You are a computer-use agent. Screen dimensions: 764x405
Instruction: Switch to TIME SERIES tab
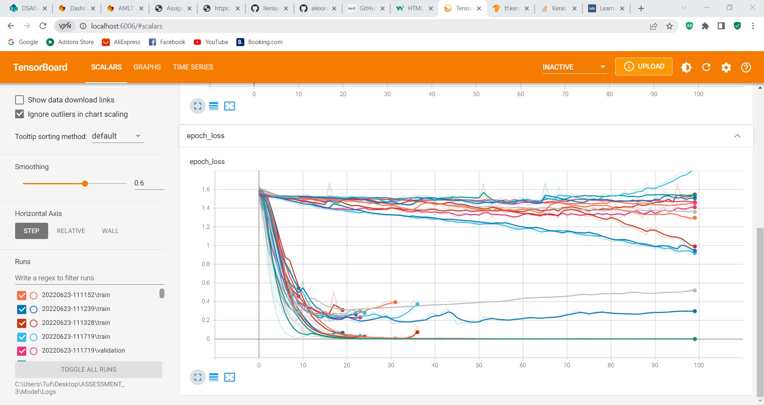click(x=193, y=67)
